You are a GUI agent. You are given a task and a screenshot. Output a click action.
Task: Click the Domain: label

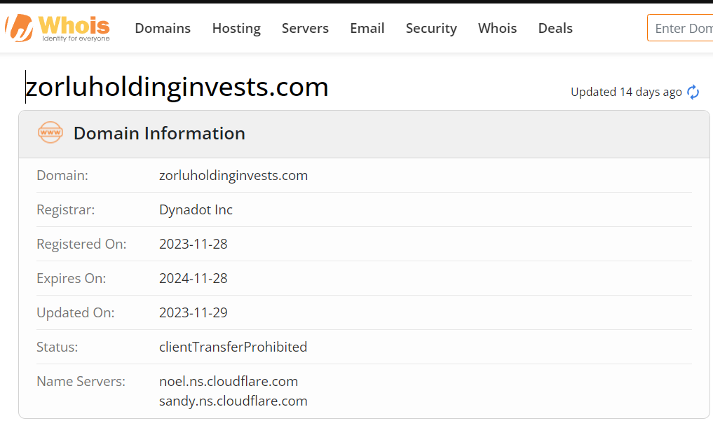point(62,175)
